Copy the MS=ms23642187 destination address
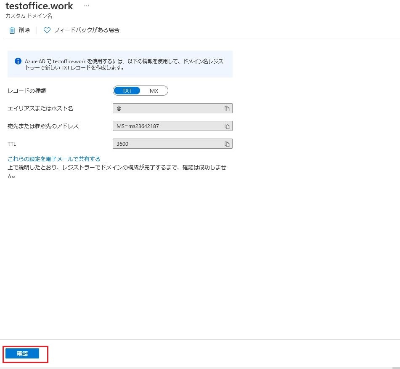The image size is (400, 369). (x=227, y=126)
